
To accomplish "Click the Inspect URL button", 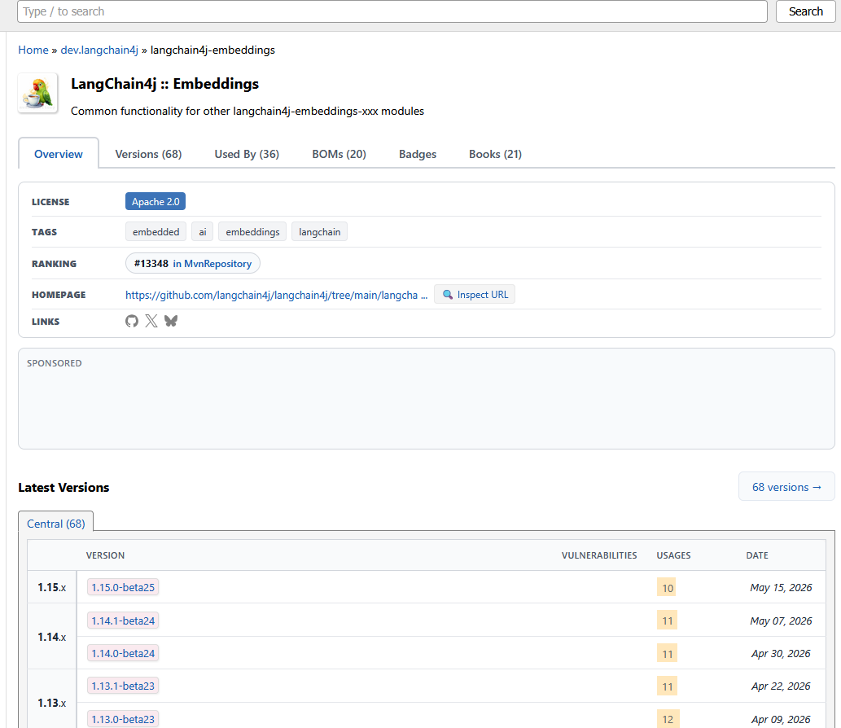I will click(x=475, y=295).
